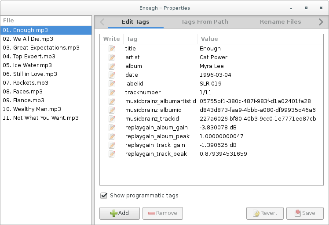Click the write icon beside the title tag

(112, 49)
